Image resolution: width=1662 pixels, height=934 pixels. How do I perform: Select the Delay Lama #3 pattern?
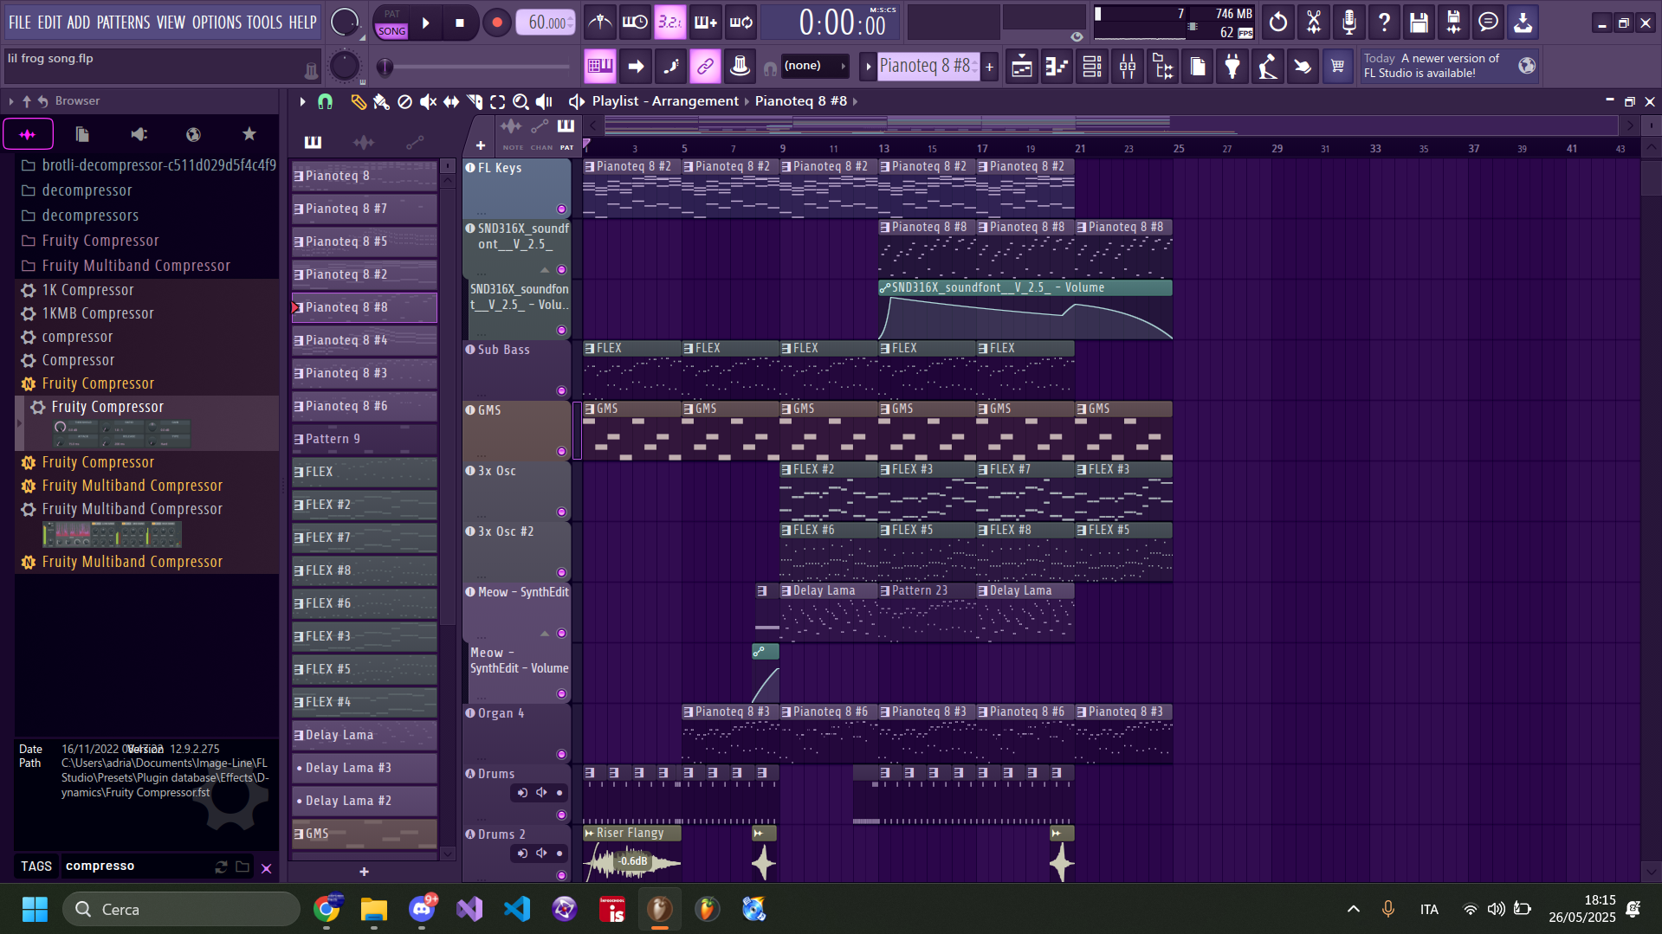pos(364,768)
